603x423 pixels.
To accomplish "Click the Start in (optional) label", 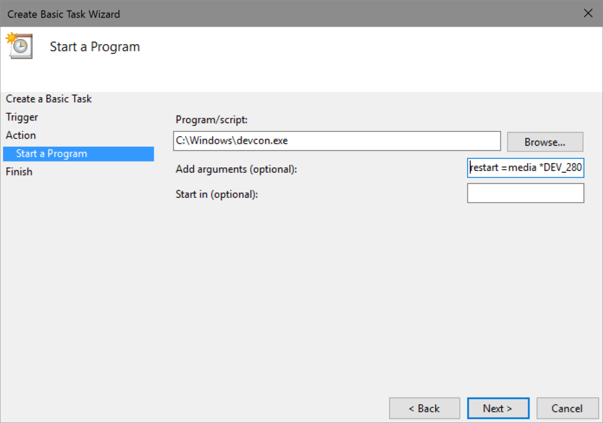I will pyautogui.click(x=217, y=194).
